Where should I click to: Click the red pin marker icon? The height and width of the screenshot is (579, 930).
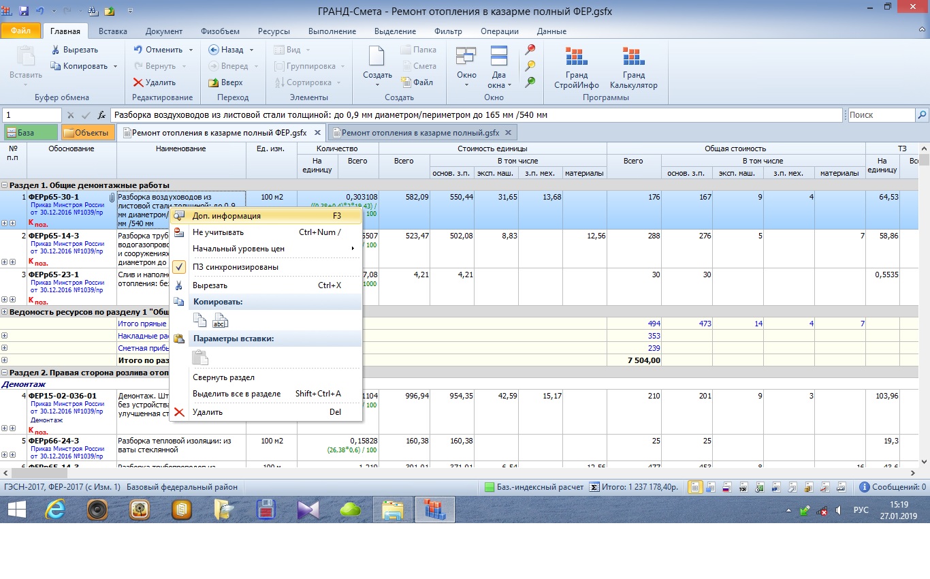click(x=530, y=50)
